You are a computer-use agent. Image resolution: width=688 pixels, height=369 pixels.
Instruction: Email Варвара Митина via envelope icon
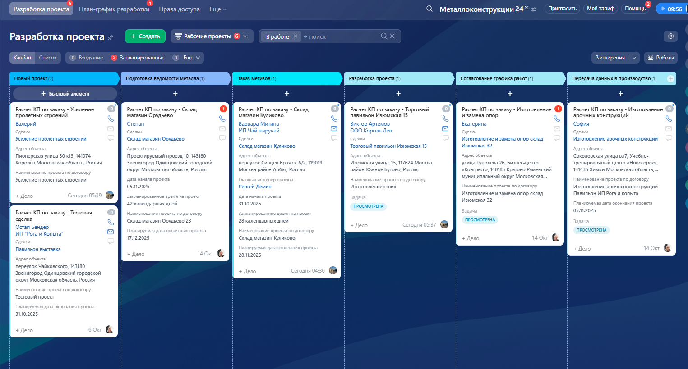(x=334, y=128)
